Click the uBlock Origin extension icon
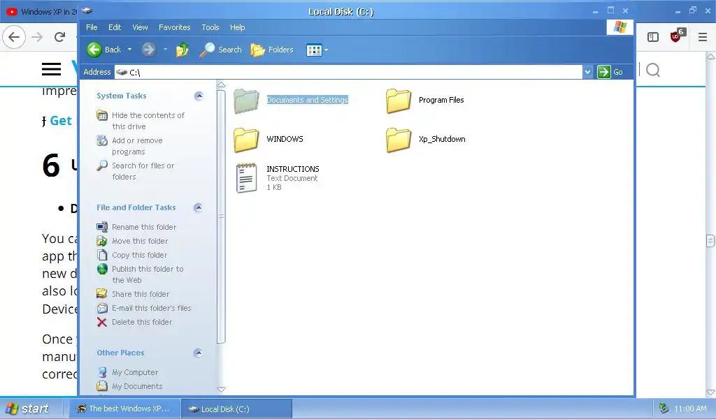The height and width of the screenshot is (419, 716). 677,36
